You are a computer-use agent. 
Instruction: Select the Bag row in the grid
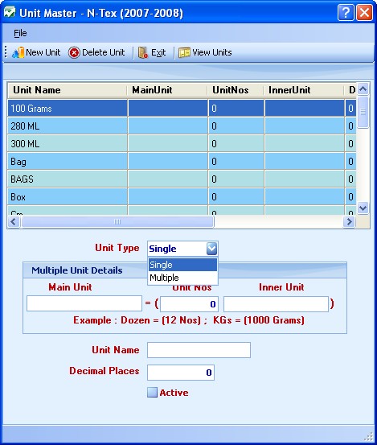coord(182,162)
